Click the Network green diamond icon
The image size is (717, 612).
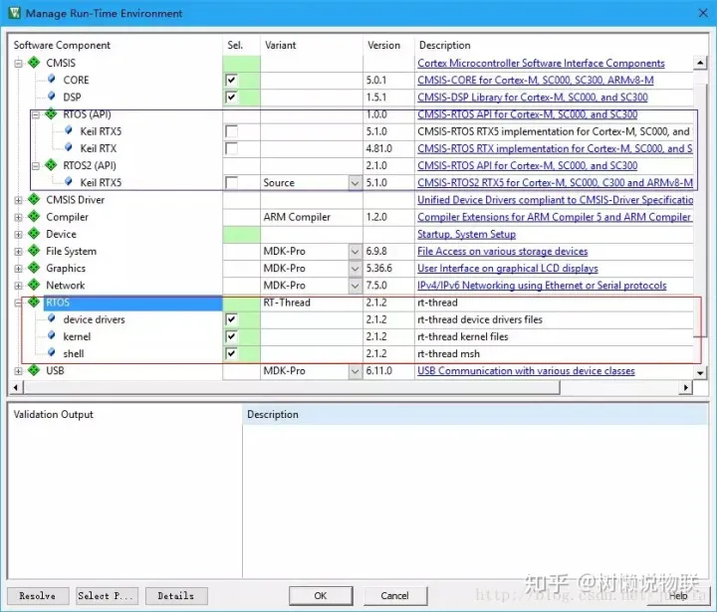coord(34,286)
